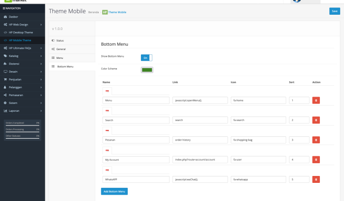Delete the Pesanan row with trash button

[x=316, y=140]
